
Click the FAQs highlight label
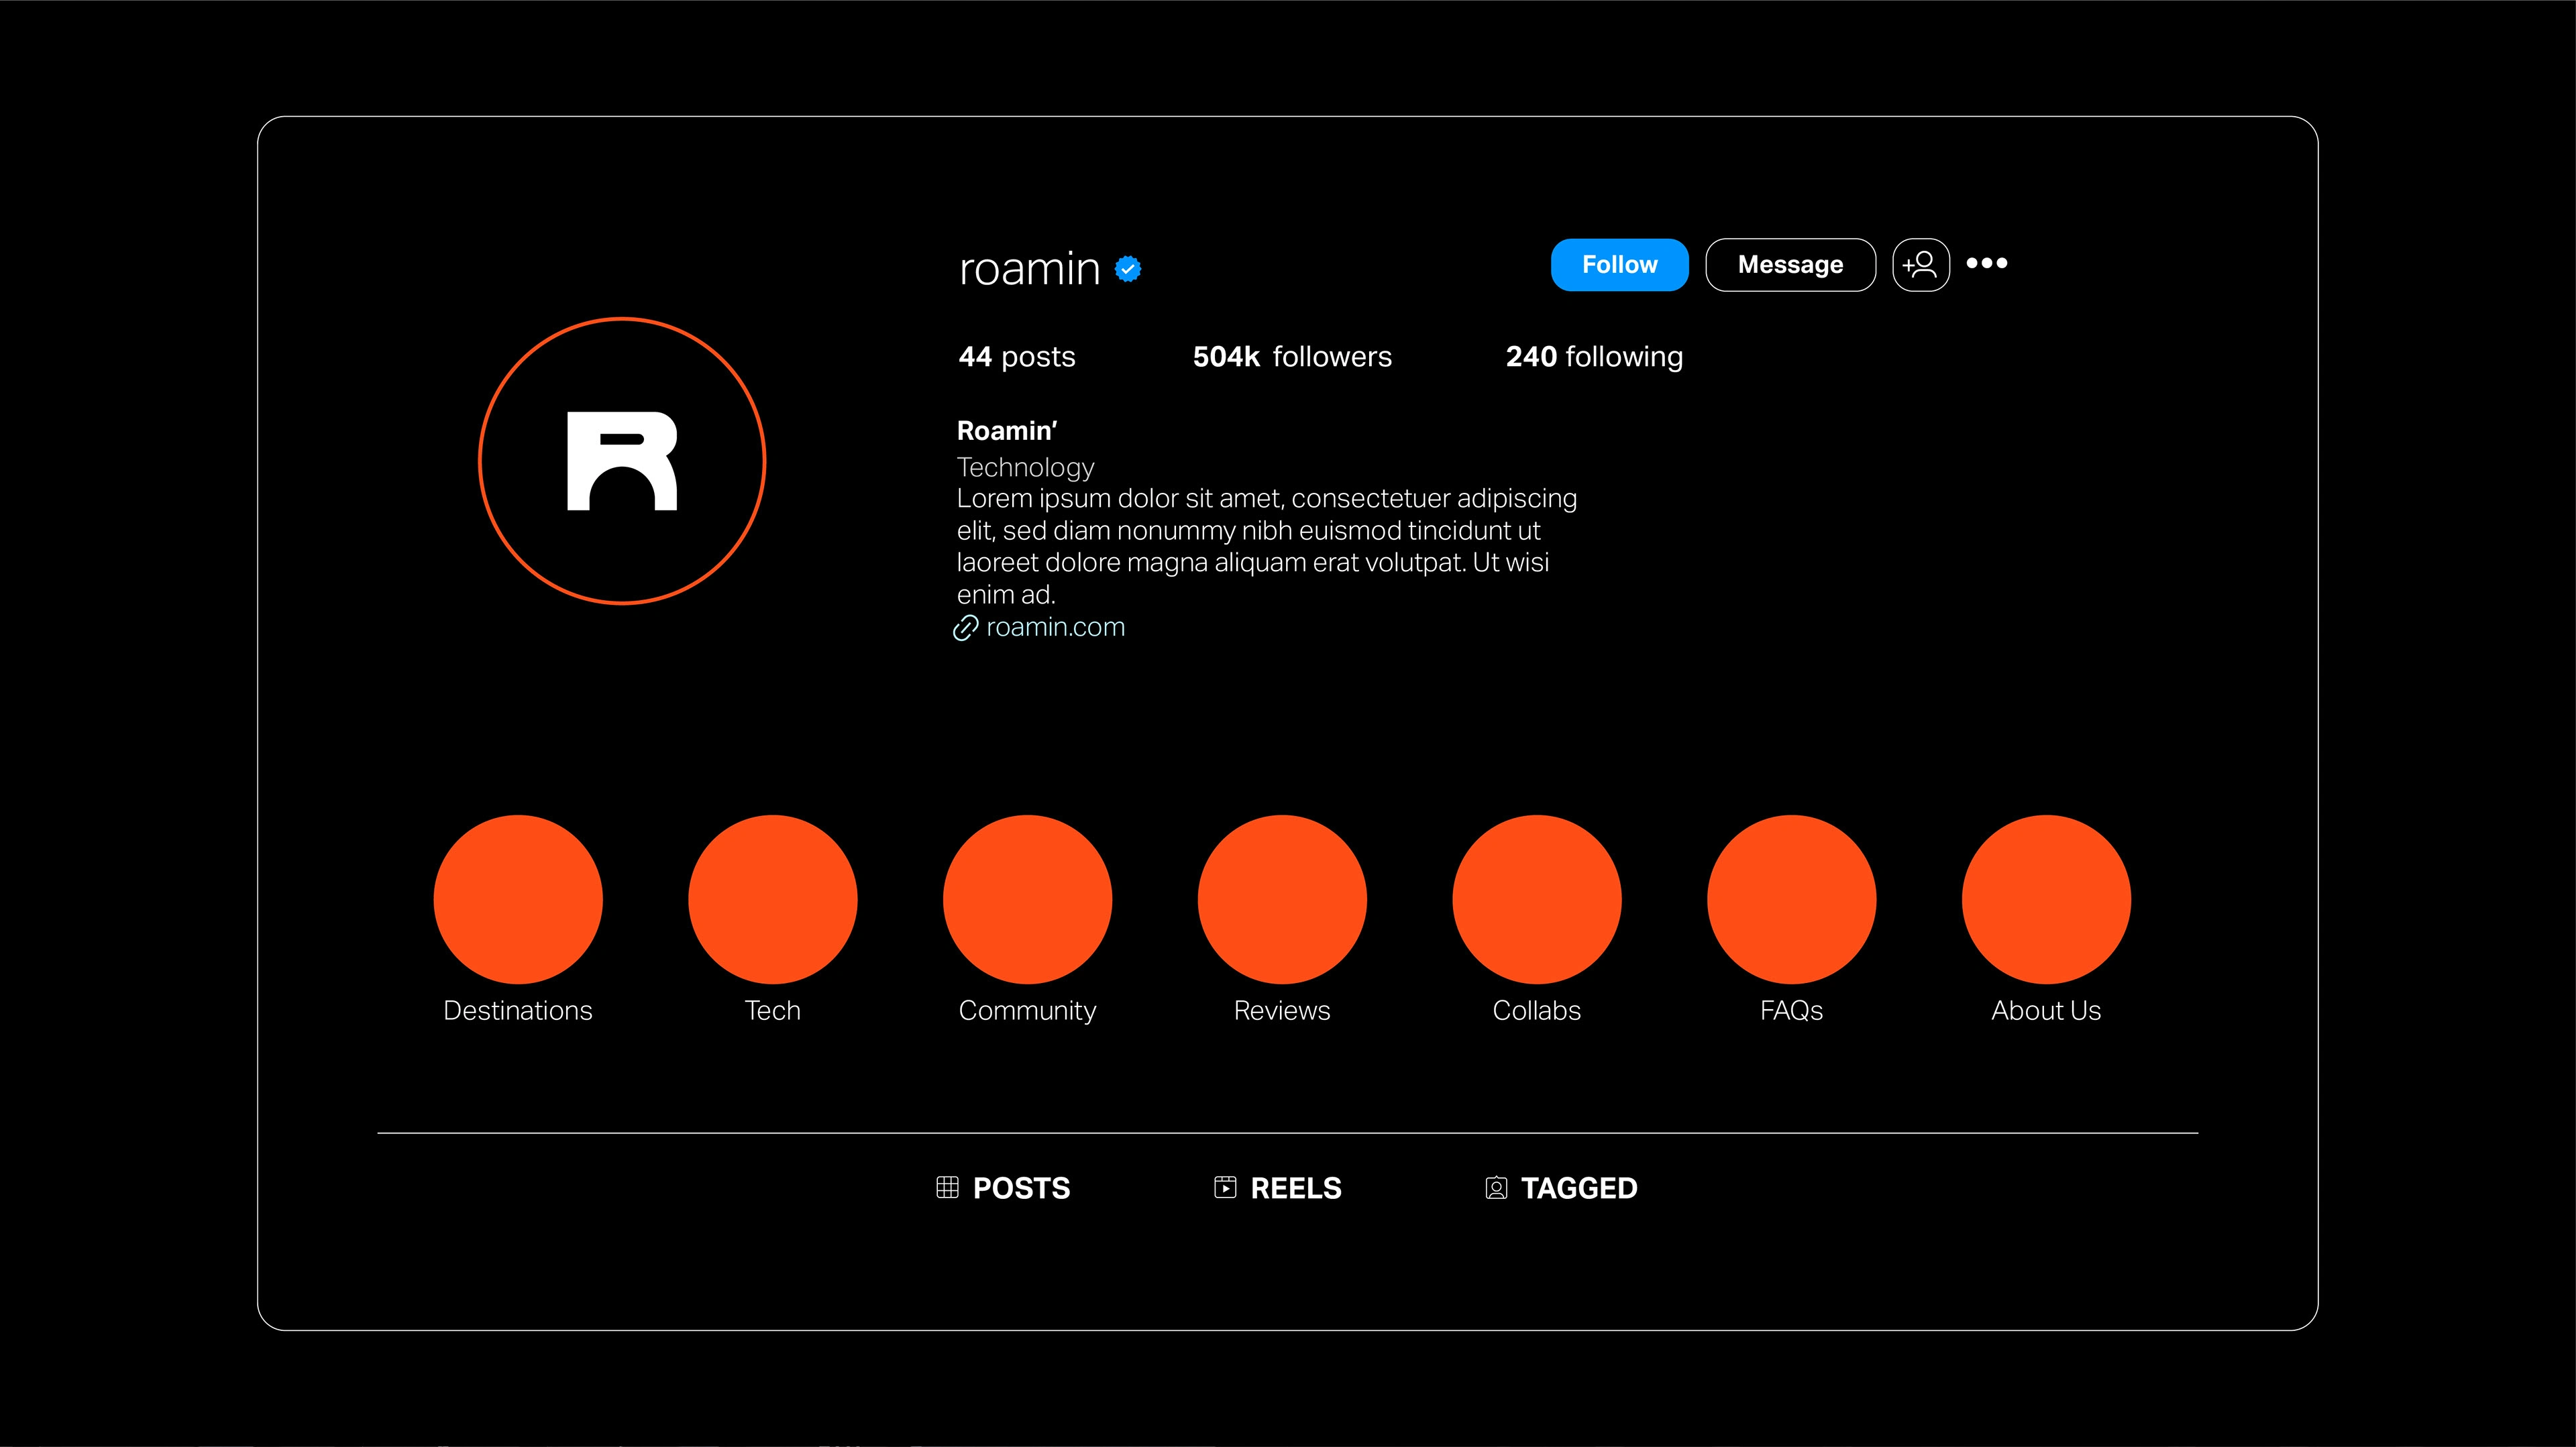click(x=1791, y=1010)
